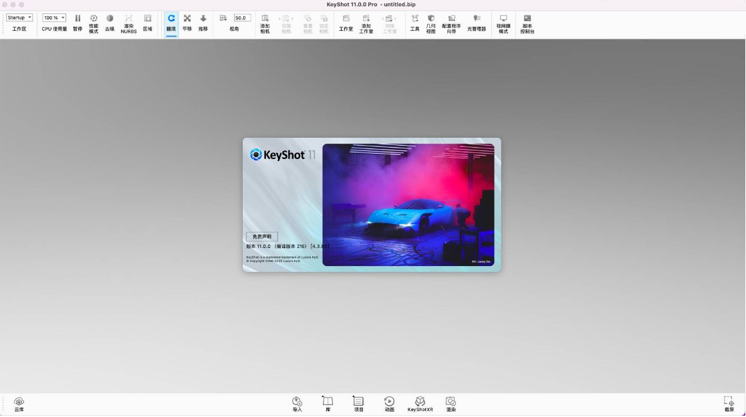
Task: Open the scripting console (脚本控制台)
Action: pos(527,24)
